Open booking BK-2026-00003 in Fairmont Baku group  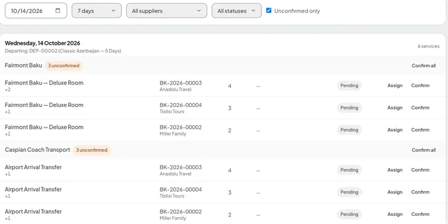(x=180, y=83)
